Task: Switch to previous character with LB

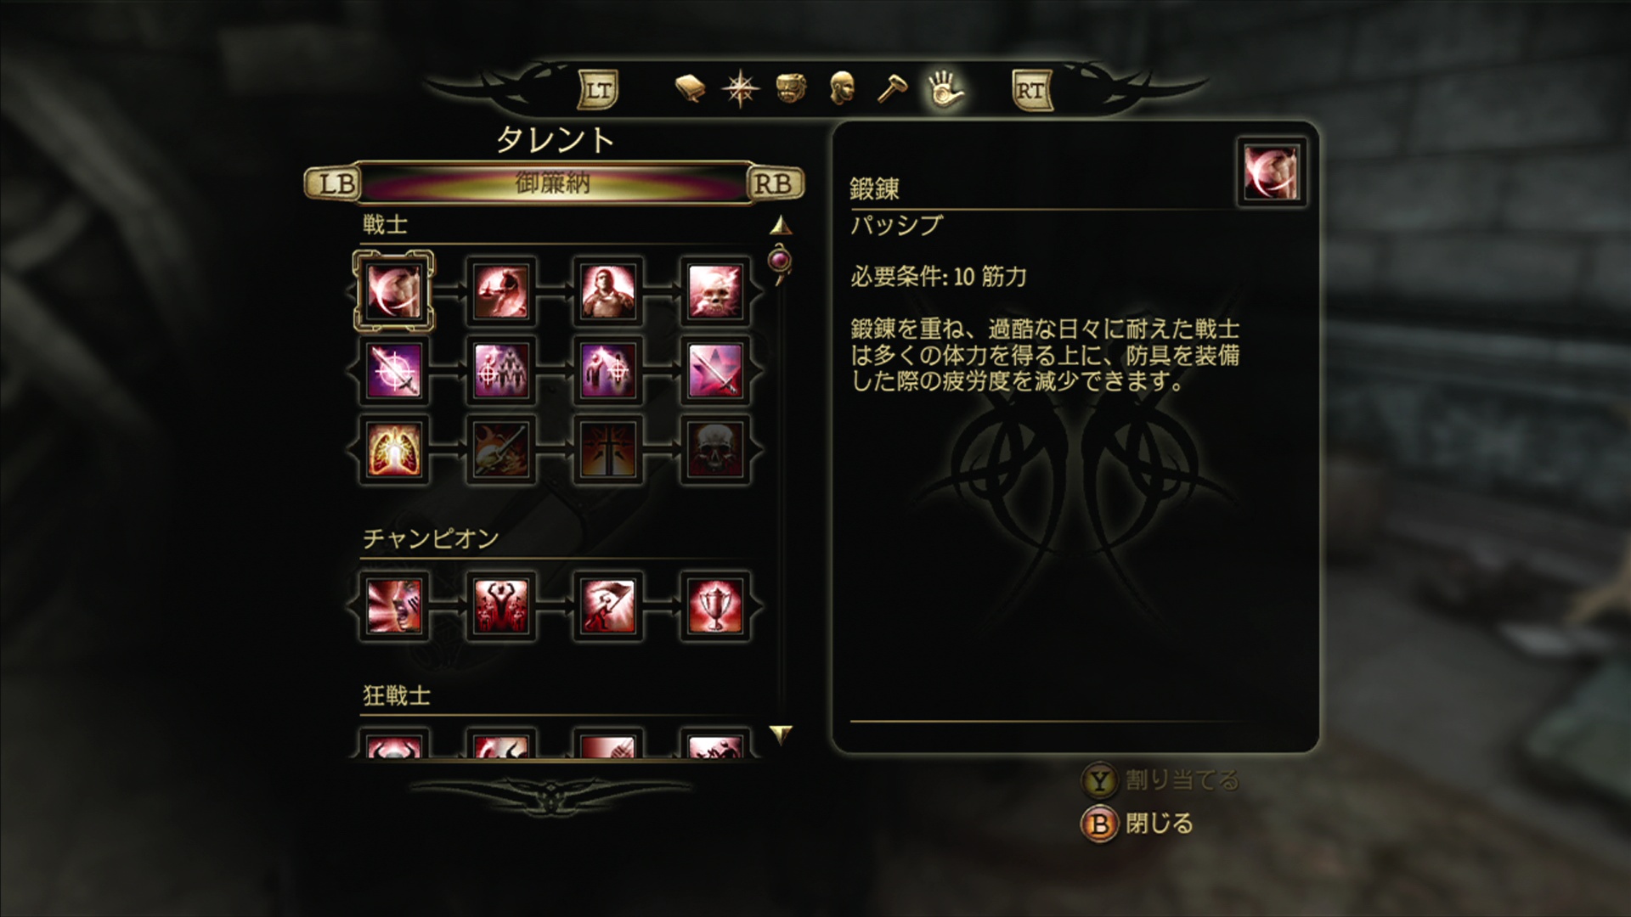Action: (x=335, y=183)
